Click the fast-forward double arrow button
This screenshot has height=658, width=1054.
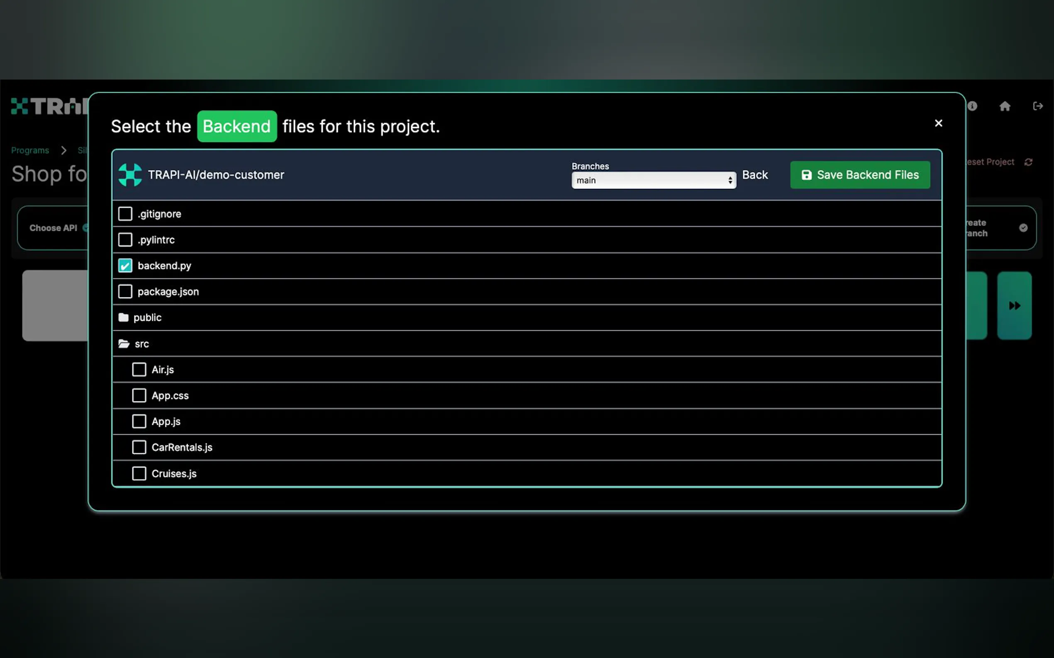click(x=1014, y=305)
